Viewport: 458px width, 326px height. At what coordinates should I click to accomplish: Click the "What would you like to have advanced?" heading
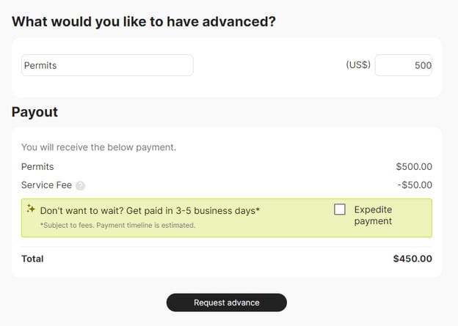coord(144,21)
